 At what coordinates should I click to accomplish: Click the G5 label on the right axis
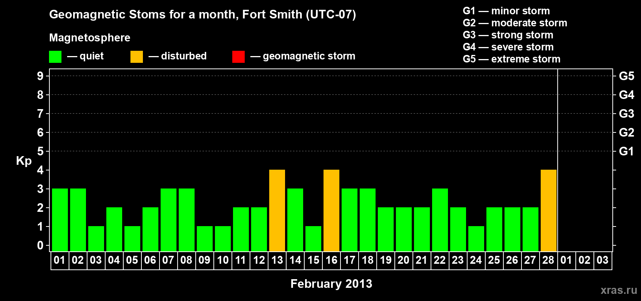coord(627,76)
